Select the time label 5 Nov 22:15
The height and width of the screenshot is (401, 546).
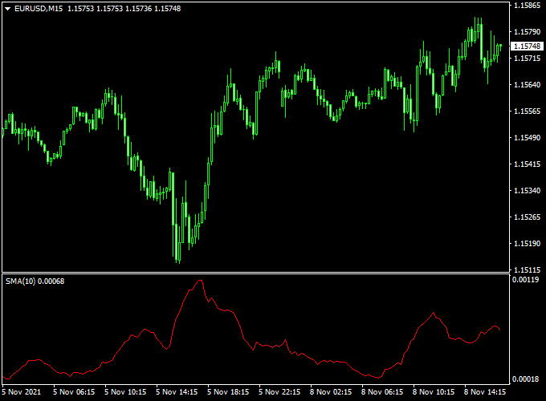pyautogui.click(x=279, y=392)
